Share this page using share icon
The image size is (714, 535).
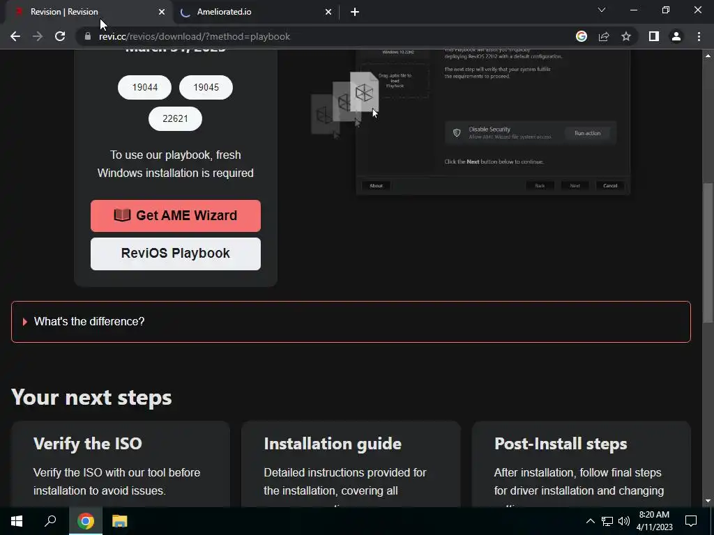(x=604, y=36)
